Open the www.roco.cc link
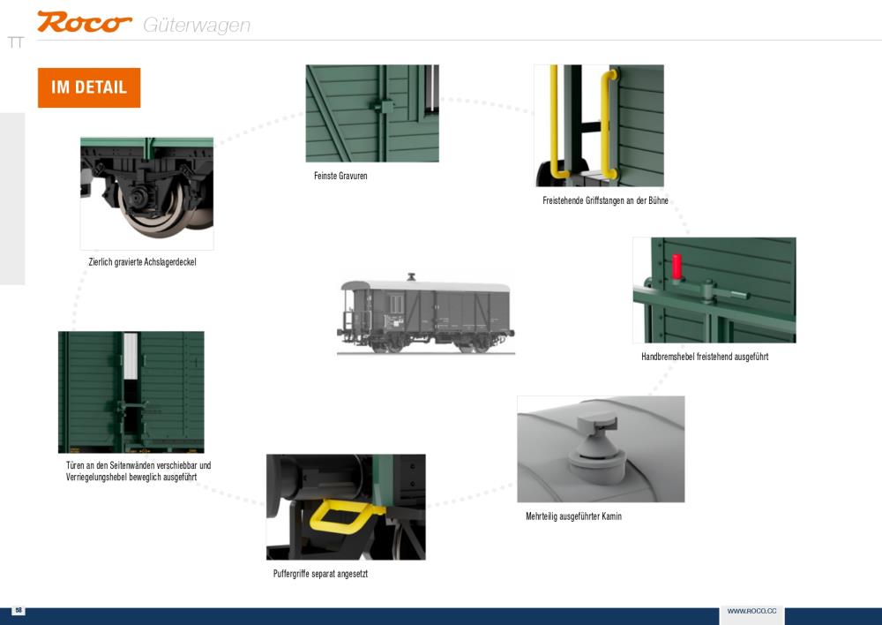 point(751,611)
